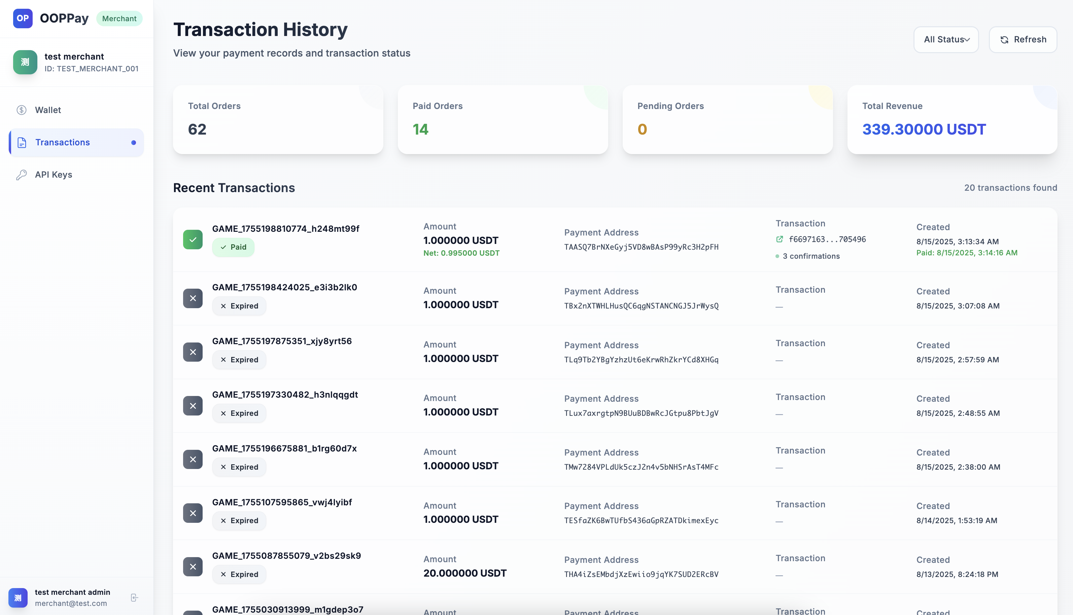The width and height of the screenshot is (1073, 615).
Task: Click the X icon for GAME_1755197875351 order
Action: pyautogui.click(x=193, y=352)
